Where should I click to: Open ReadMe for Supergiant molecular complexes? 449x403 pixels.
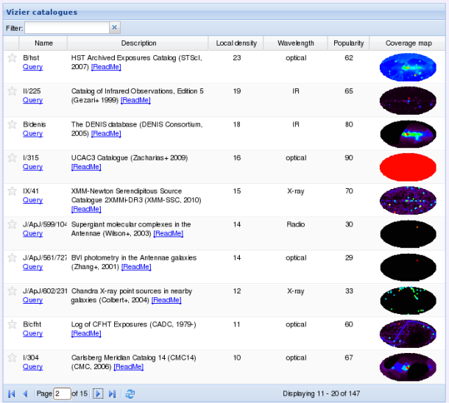click(169, 234)
